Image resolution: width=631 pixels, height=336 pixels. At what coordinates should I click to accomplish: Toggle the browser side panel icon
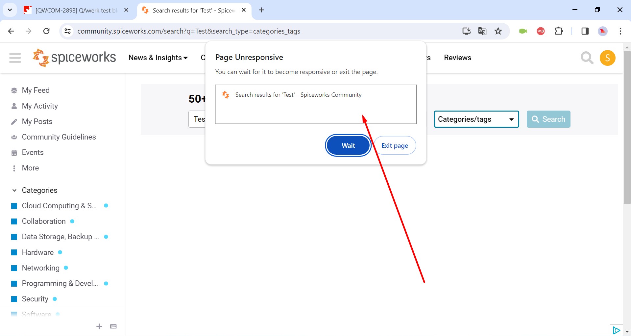pyautogui.click(x=585, y=31)
